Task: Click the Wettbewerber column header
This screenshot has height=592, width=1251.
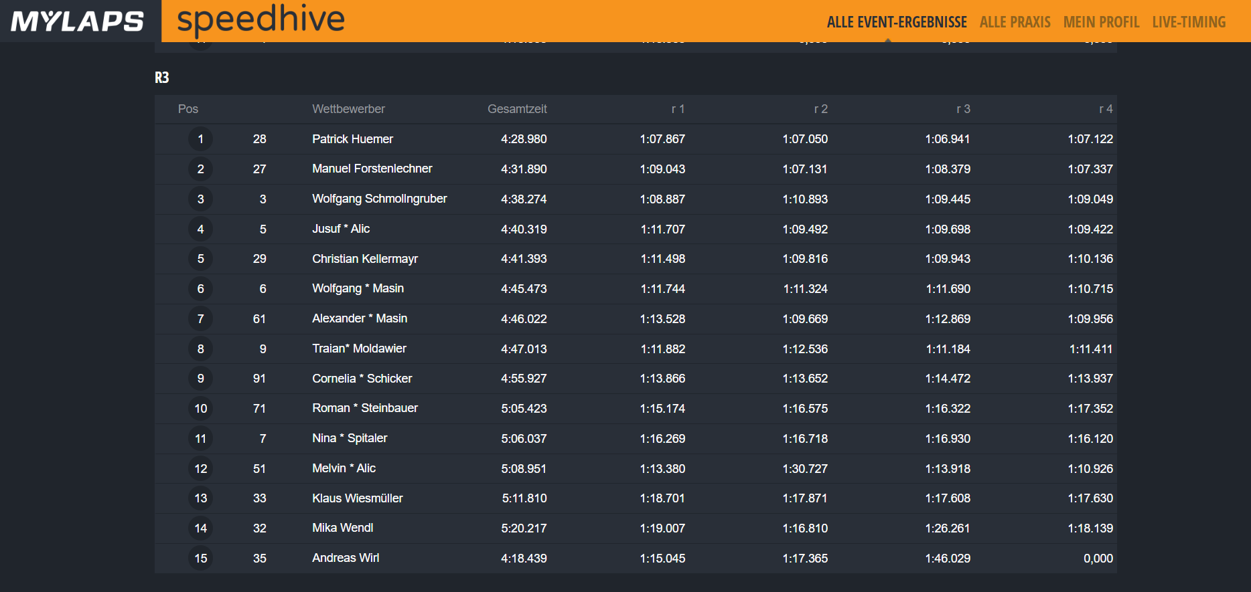Action: [x=348, y=109]
